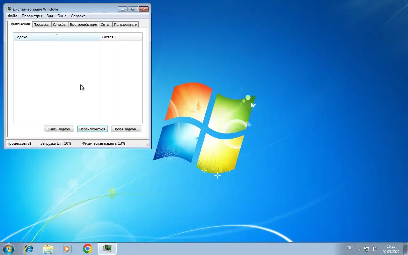Select Task Manager taskbar button
Screen dimensions: 408x255
(x=107, y=249)
